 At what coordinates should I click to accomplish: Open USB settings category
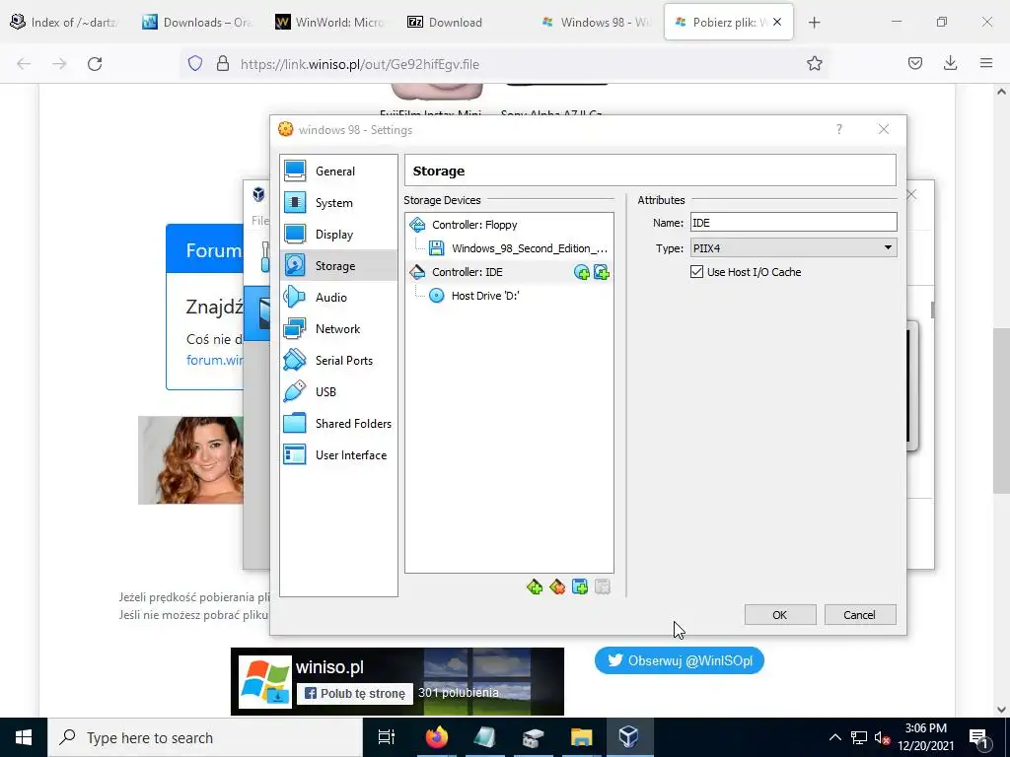338,392
